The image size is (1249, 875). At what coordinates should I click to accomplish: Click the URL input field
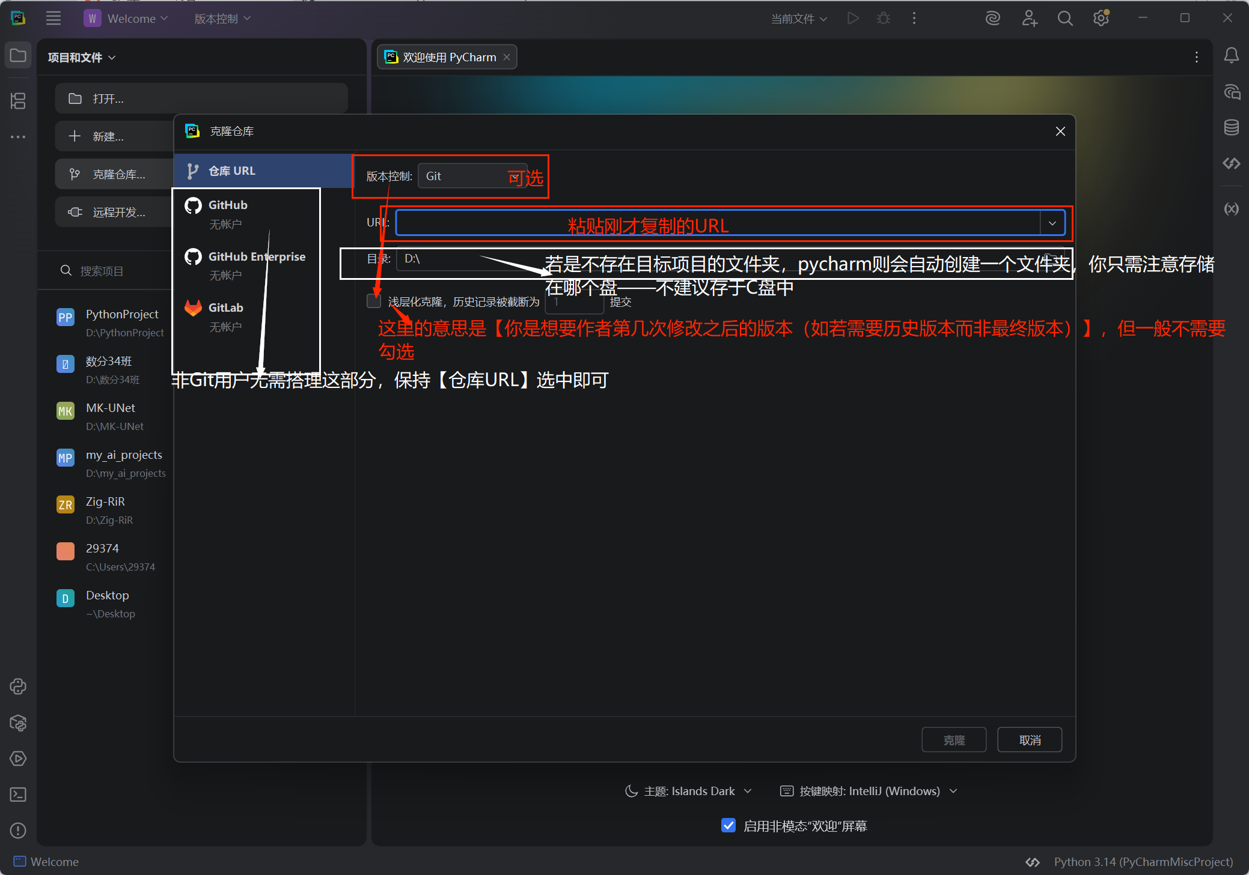[x=718, y=223]
